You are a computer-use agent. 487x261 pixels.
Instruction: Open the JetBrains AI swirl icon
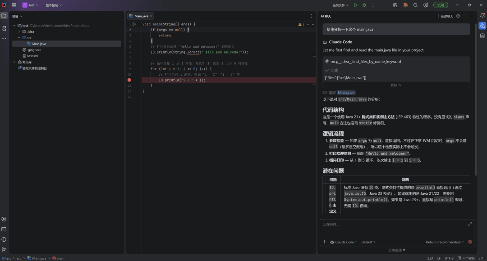tap(395, 5)
